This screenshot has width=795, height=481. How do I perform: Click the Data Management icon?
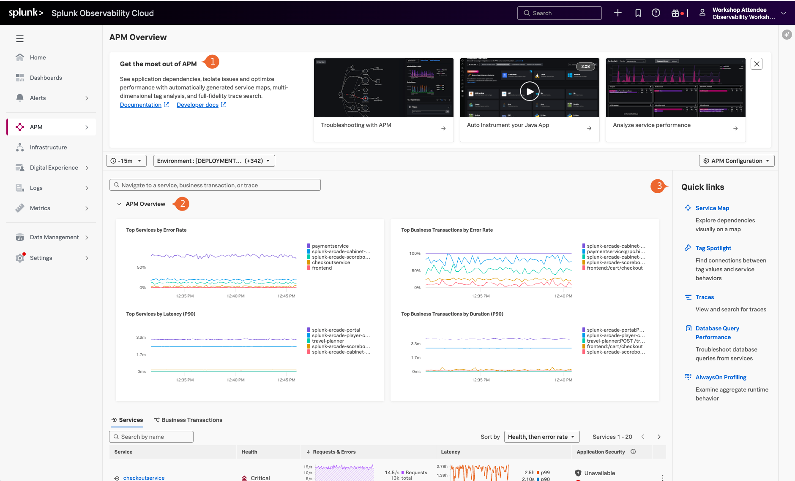point(20,237)
